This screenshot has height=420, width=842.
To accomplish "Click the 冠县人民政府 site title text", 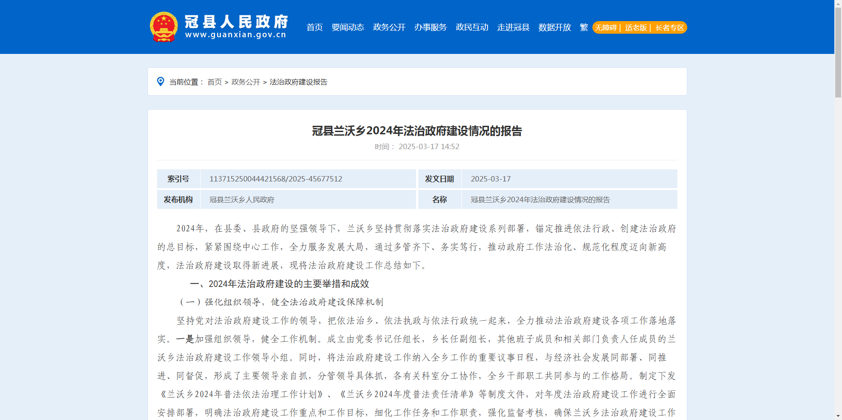I will point(236,22).
